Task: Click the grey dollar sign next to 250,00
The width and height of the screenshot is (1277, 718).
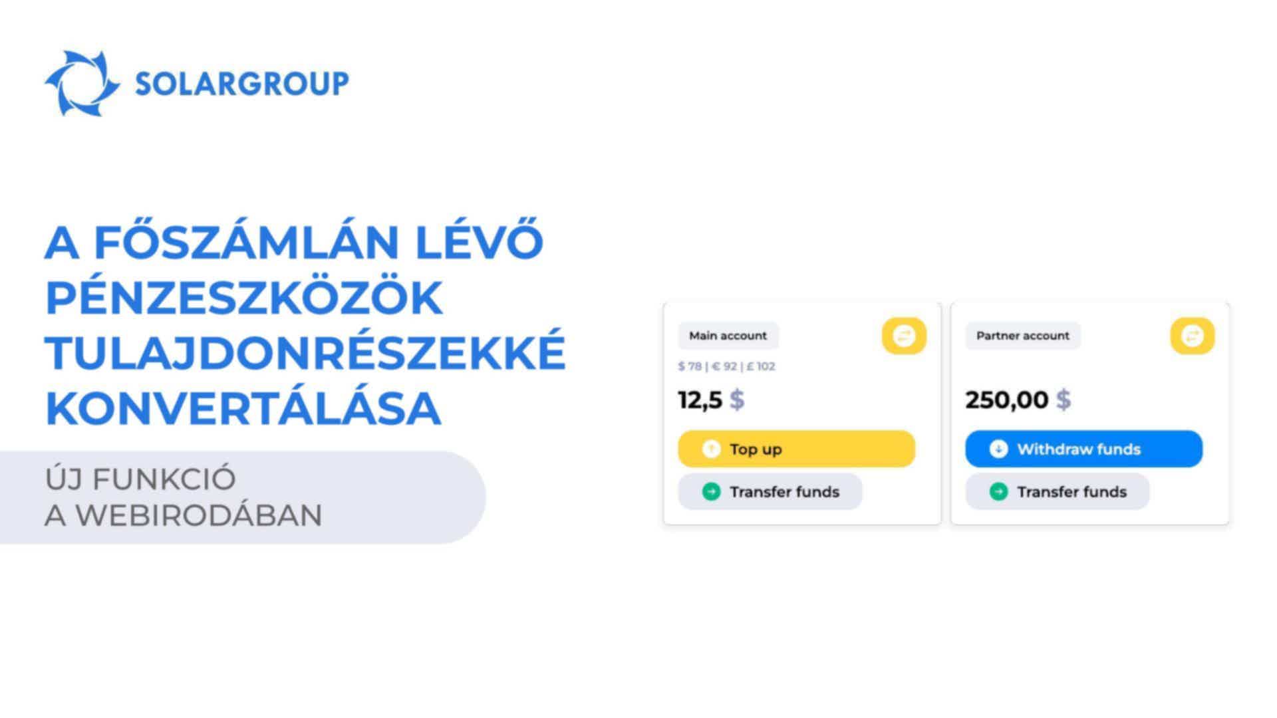Action: 1064,400
